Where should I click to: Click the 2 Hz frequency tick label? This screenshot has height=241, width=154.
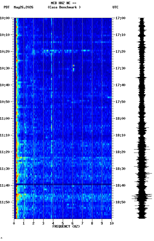pyautogui.click(x=33, y=223)
